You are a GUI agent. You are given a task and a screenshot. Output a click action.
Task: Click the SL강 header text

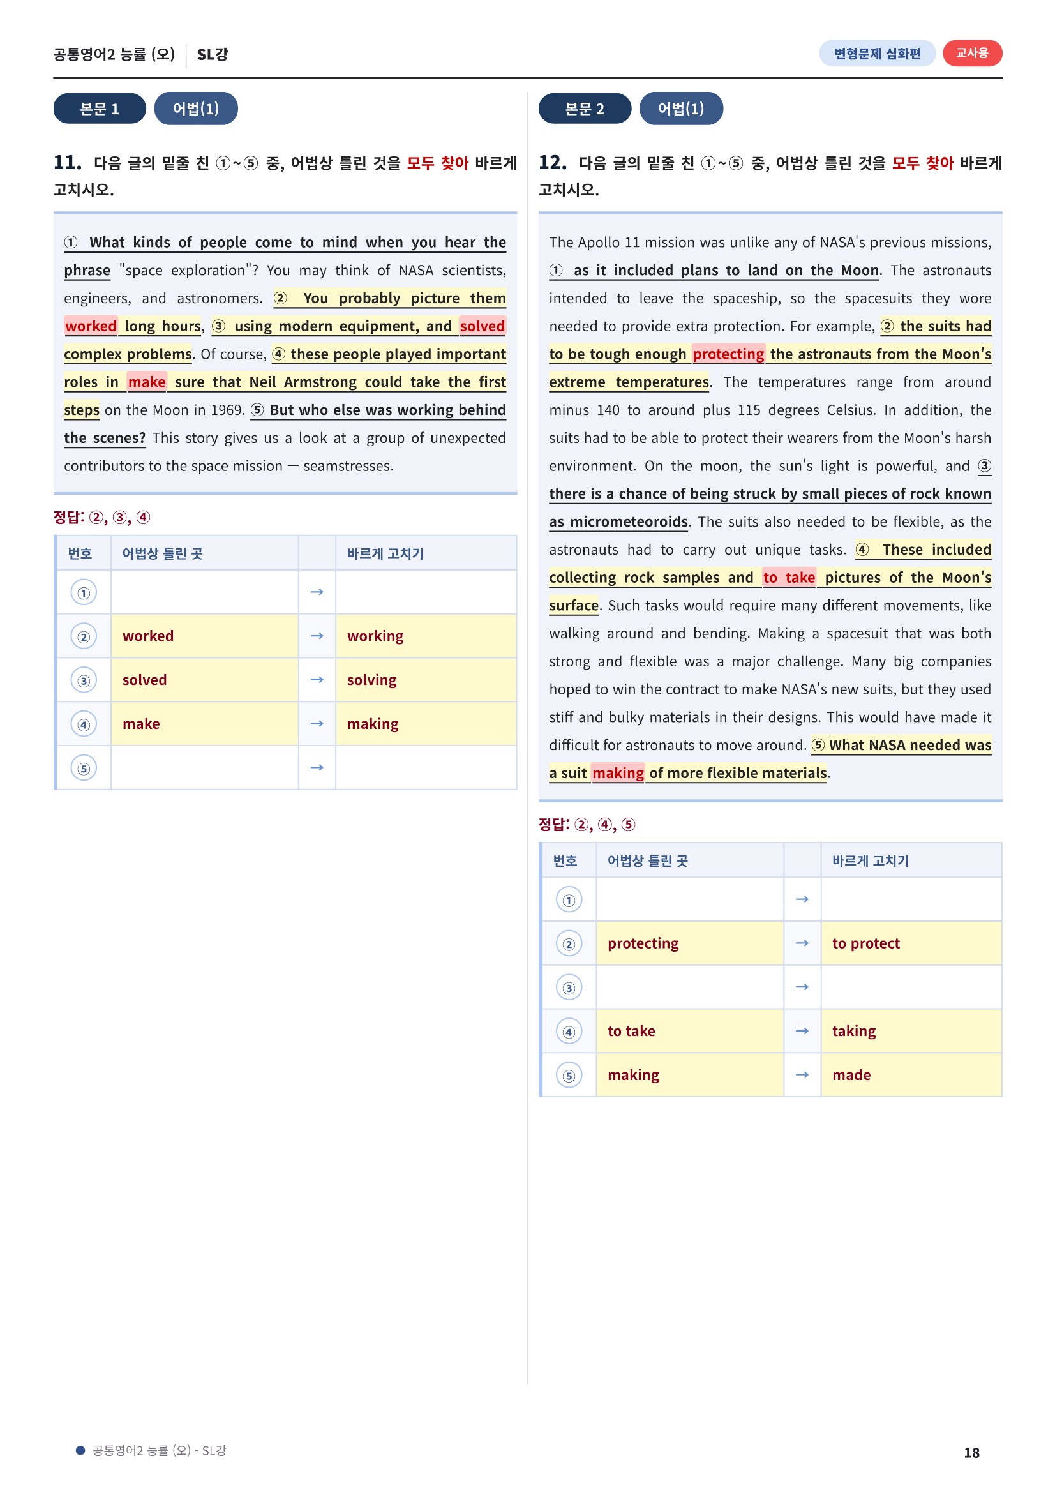(213, 55)
